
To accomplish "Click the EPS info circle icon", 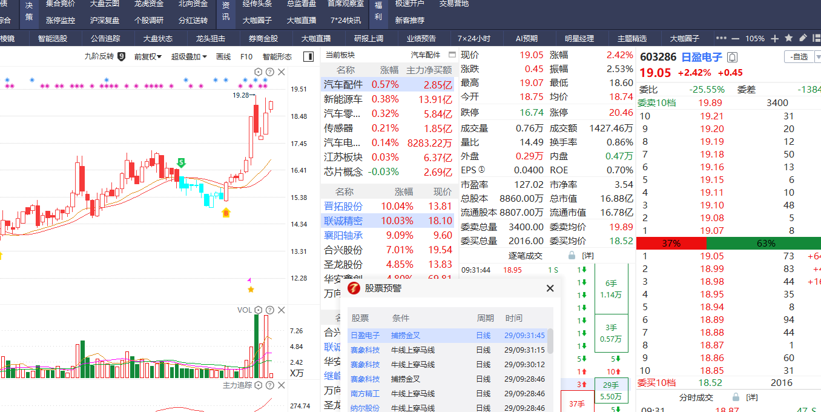I will click(x=482, y=170).
